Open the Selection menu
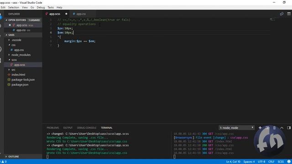The height and width of the screenshot is (164, 292). pyautogui.click(x=14, y=7)
